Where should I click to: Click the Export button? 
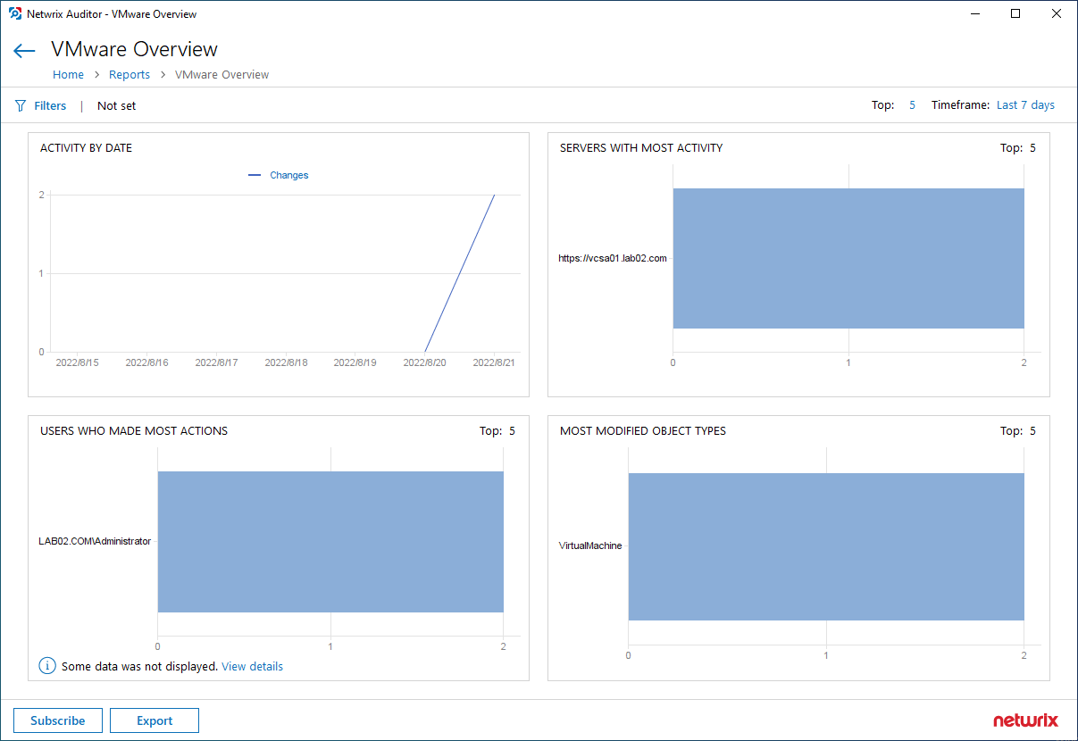(x=155, y=720)
